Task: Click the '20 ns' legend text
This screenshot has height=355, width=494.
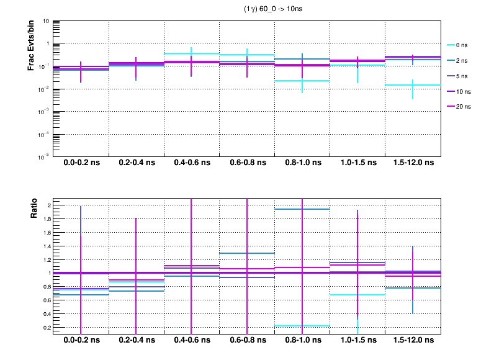Action: click(464, 107)
